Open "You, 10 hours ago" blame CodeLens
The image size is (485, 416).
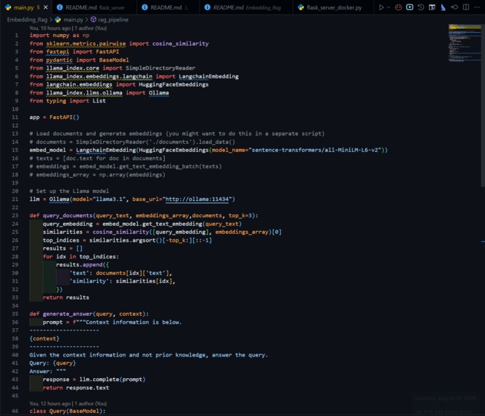[x=68, y=28]
